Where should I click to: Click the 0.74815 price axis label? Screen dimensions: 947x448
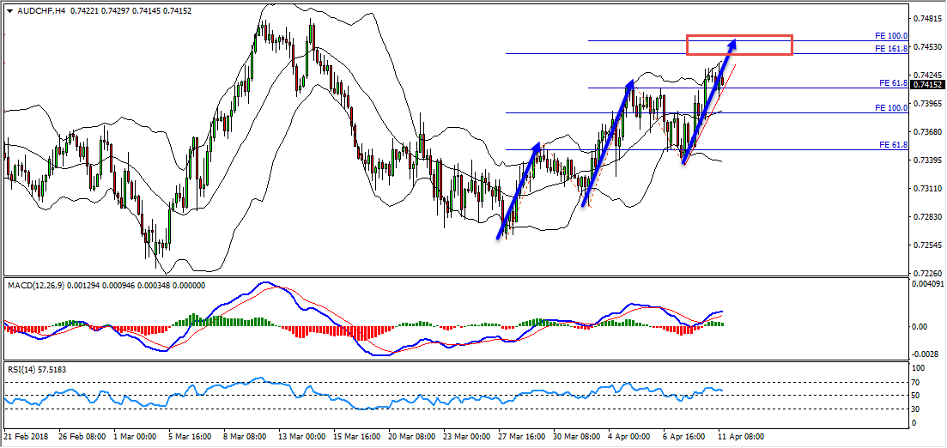[927, 18]
